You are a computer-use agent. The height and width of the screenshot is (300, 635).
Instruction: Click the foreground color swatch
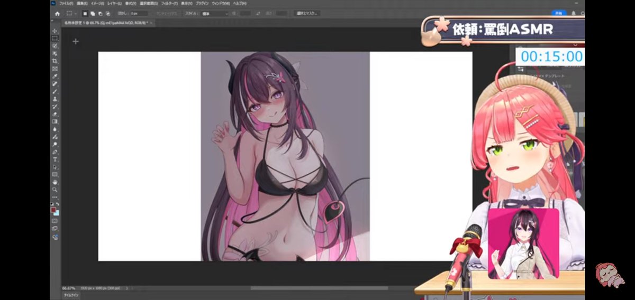(53, 210)
